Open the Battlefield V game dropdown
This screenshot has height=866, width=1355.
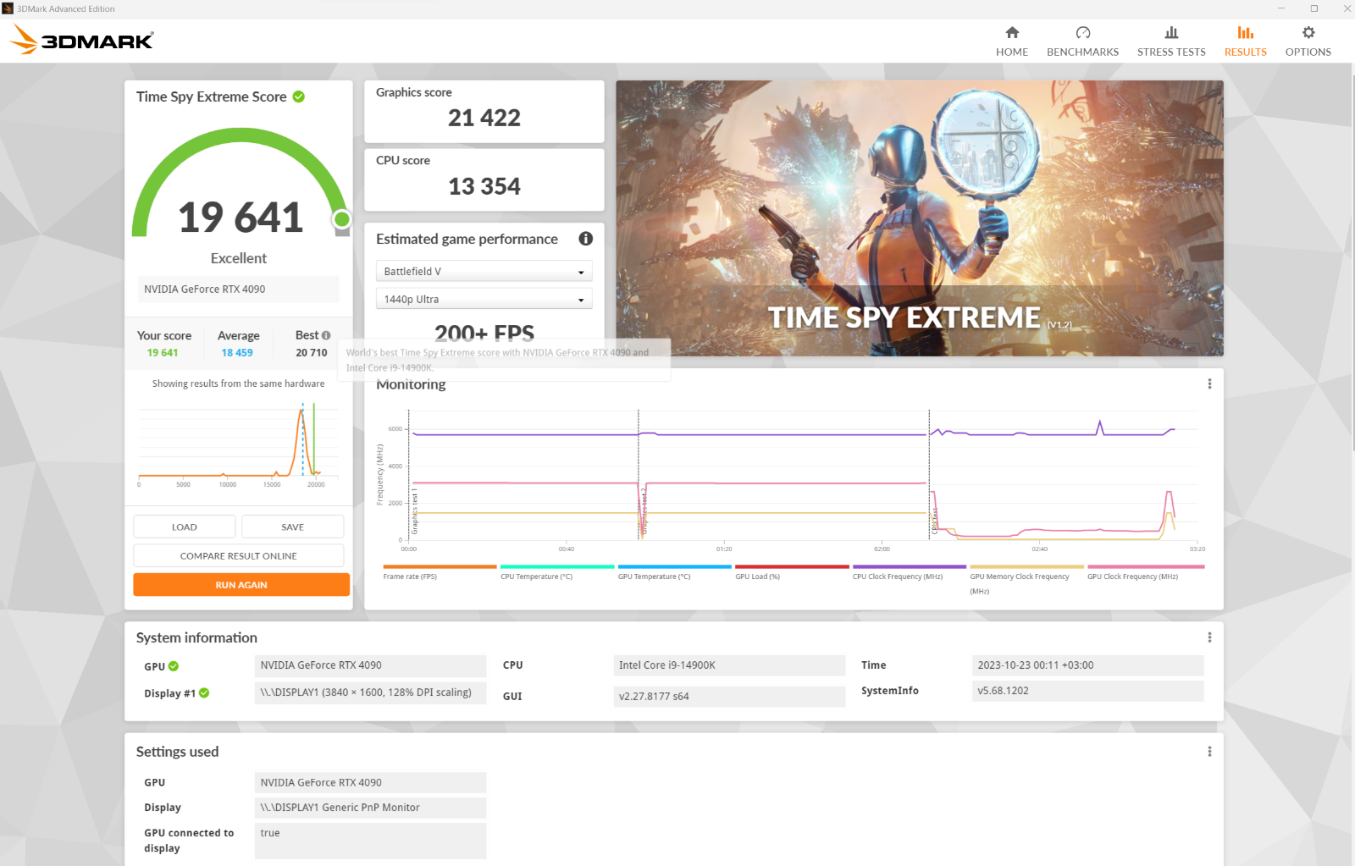(x=484, y=271)
